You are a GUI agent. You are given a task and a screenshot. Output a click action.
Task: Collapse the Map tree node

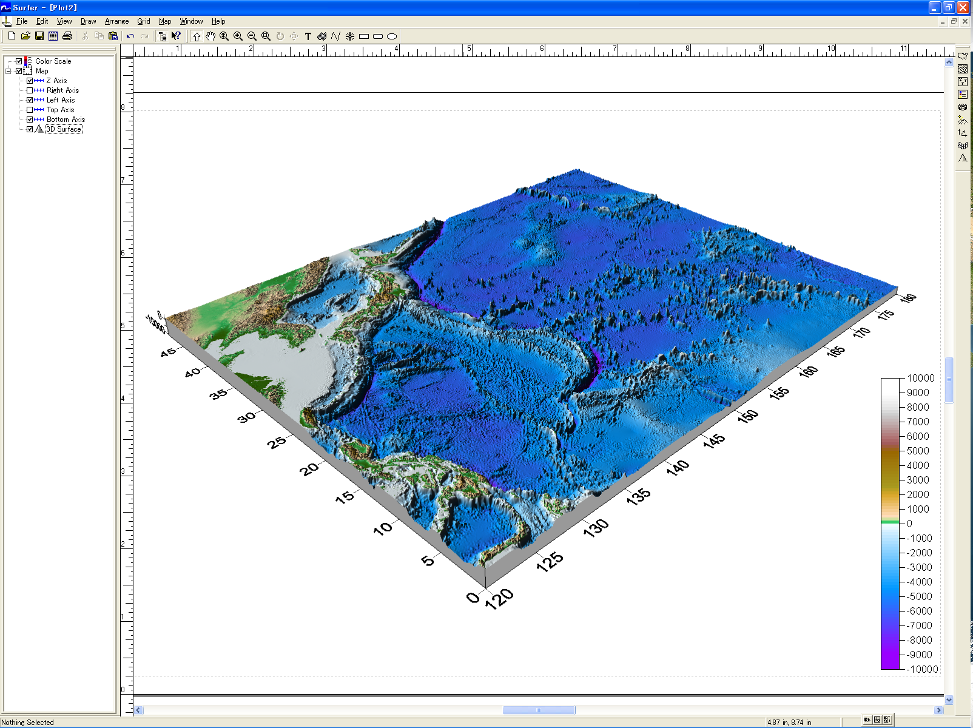[8, 71]
